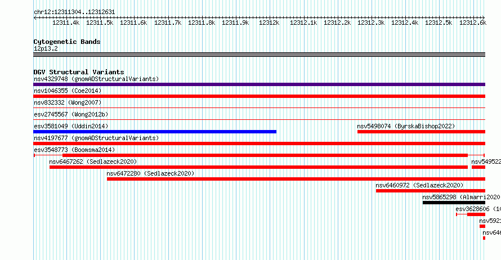Click the 12312.4k ruler label
This screenshot has width=501, height=260.
[405, 23]
